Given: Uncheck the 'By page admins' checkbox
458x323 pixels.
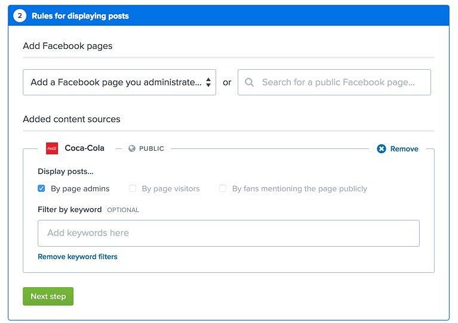Looking at the screenshot, I should 41,188.
